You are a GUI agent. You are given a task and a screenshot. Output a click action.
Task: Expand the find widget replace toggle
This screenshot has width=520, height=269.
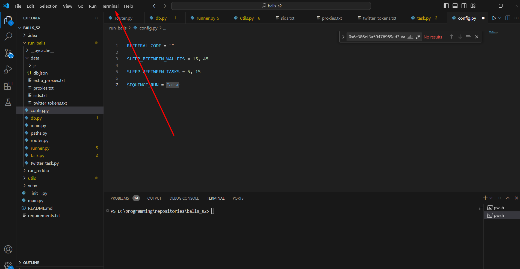(x=343, y=37)
